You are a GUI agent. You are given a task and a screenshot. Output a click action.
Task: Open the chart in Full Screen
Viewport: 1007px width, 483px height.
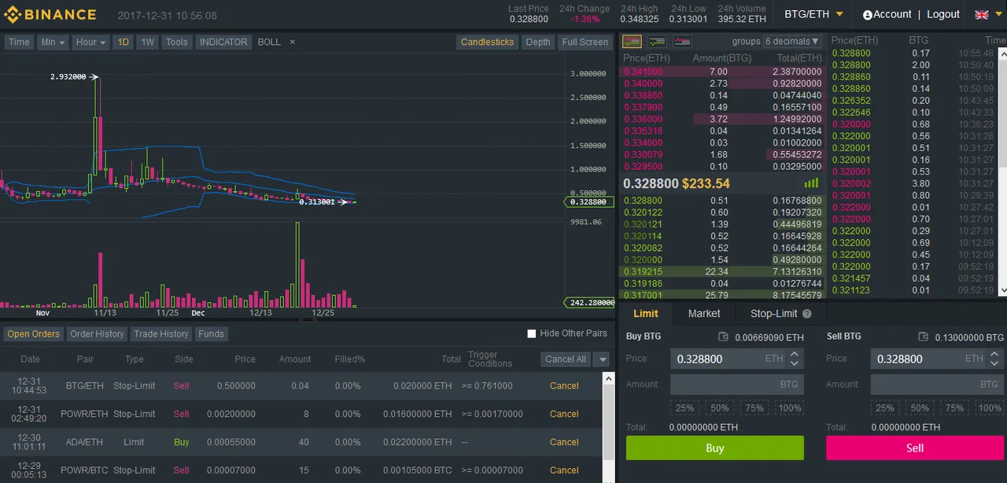click(x=585, y=42)
